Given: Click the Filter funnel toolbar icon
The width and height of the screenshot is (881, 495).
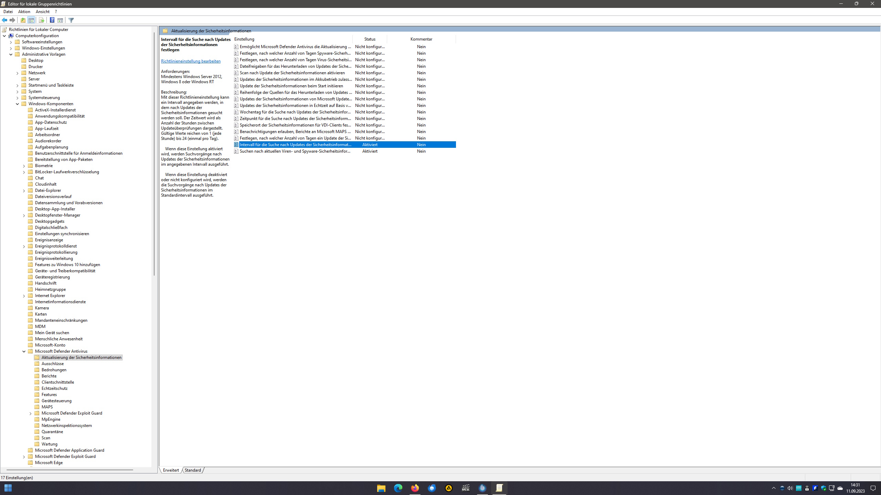Looking at the screenshot, I should (x=71, y=20).
